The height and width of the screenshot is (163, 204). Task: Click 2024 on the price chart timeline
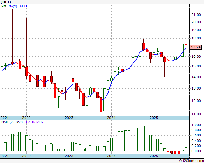coord(111,118)
